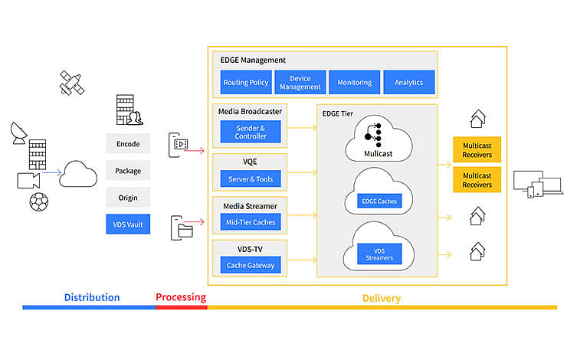The image size is (567, 347).
Task: Click the house icon above Multicast Receivers
Action: [477, 119]
